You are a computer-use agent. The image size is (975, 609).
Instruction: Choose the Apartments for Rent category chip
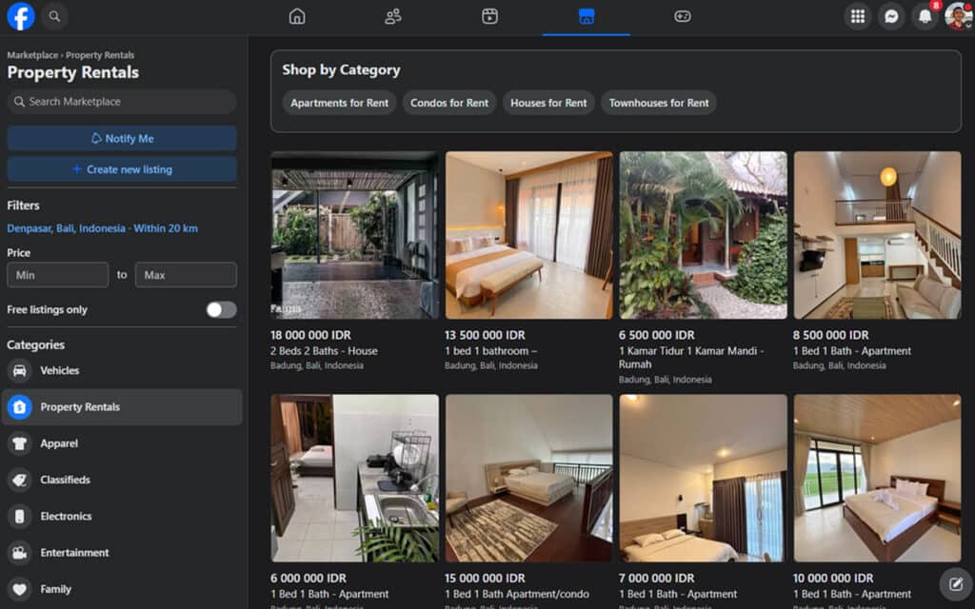[340, 103]
